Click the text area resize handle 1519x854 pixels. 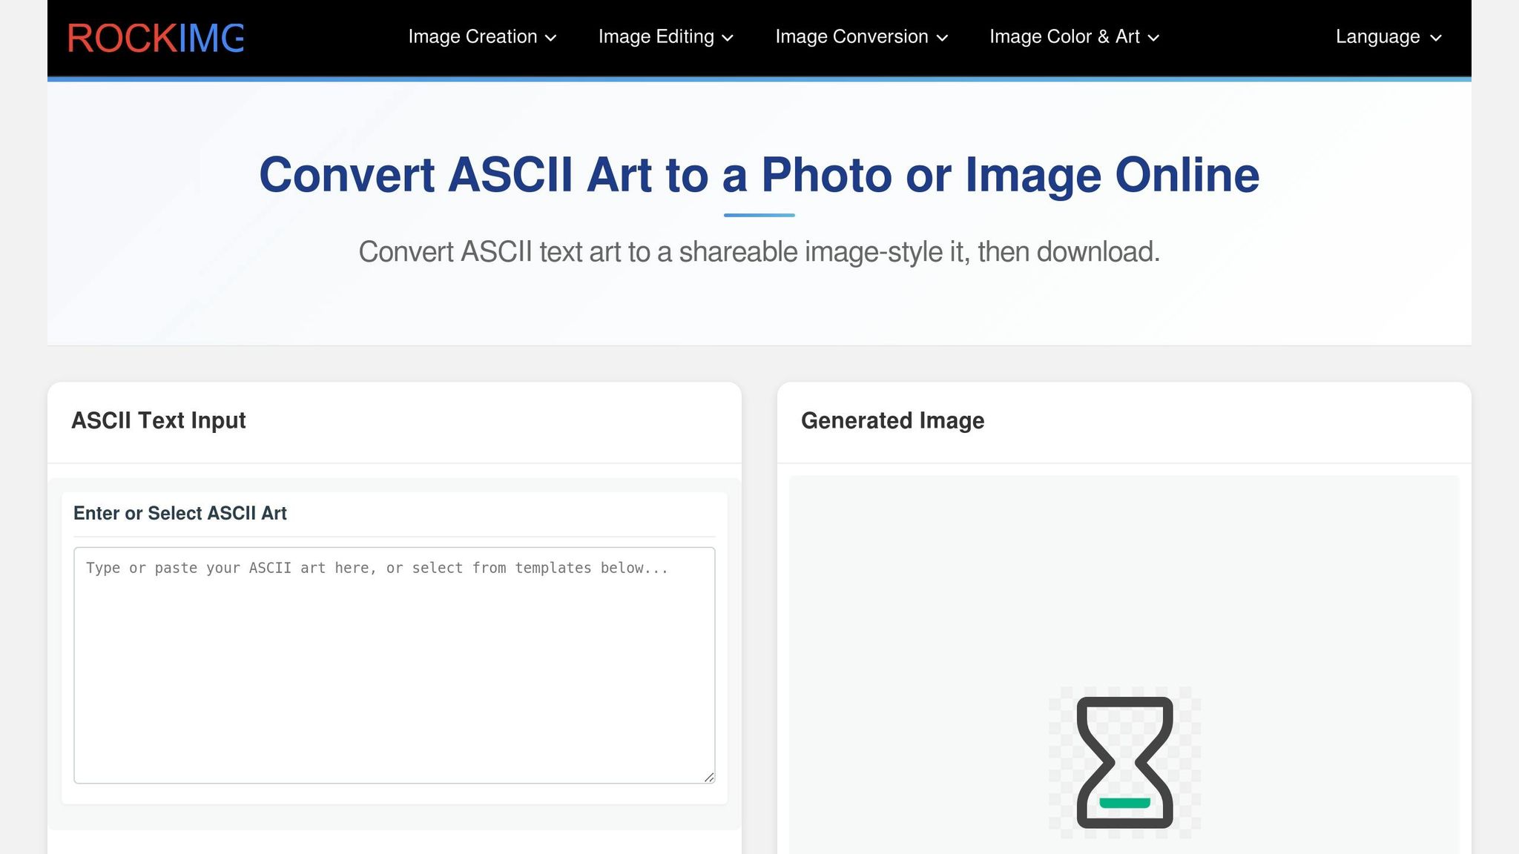(x=709, y=777)
